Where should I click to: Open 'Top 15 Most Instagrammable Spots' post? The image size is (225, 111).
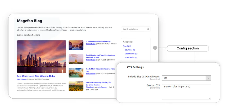[100, 70]
